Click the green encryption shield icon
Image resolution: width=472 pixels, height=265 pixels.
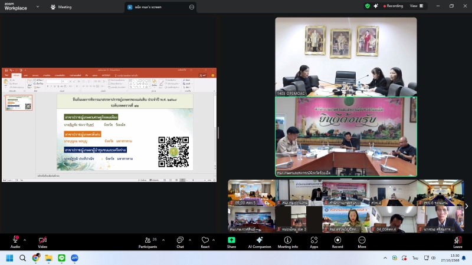point(368,6)
